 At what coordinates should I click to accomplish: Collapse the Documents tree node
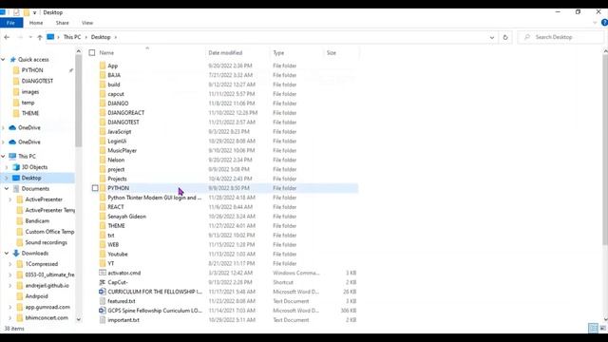tap(7, 189)
